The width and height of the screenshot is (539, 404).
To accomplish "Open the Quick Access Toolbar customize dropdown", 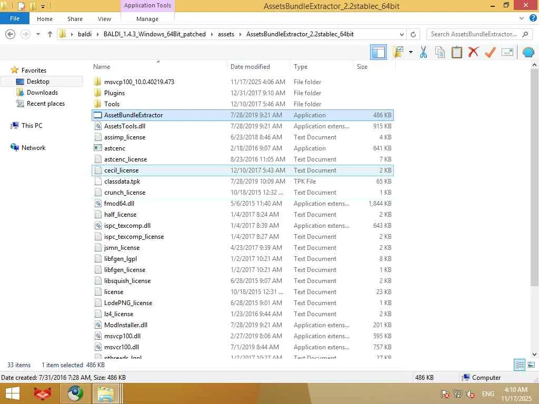I will coord(43,6).
